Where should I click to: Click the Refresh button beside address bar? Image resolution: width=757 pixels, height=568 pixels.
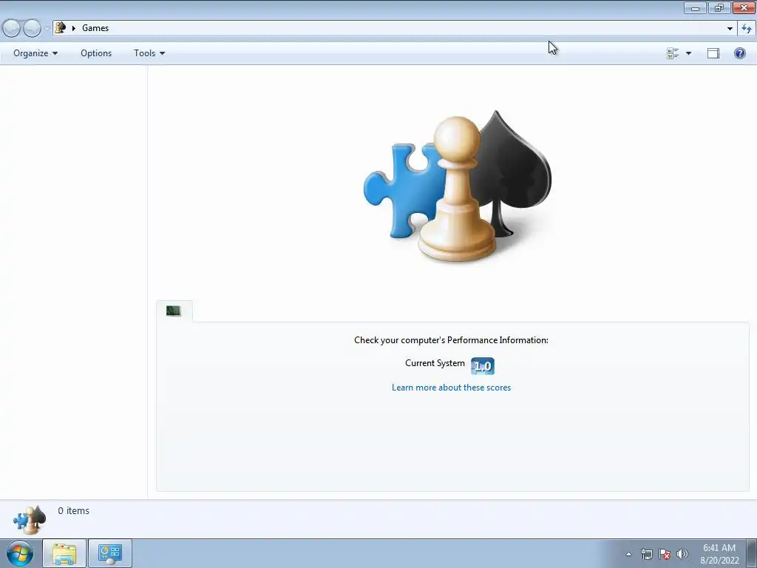(747, 29)
